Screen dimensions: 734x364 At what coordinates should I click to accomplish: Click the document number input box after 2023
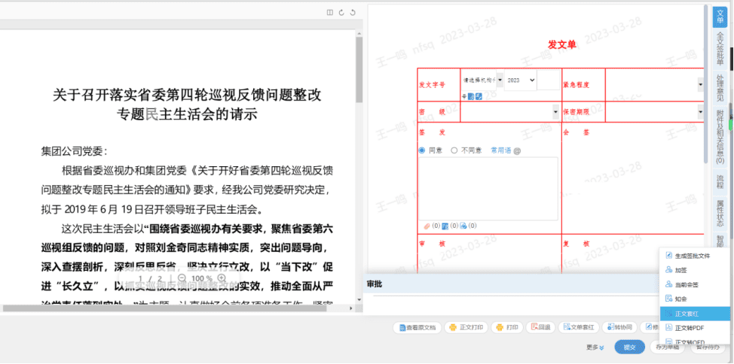(548, 80)
